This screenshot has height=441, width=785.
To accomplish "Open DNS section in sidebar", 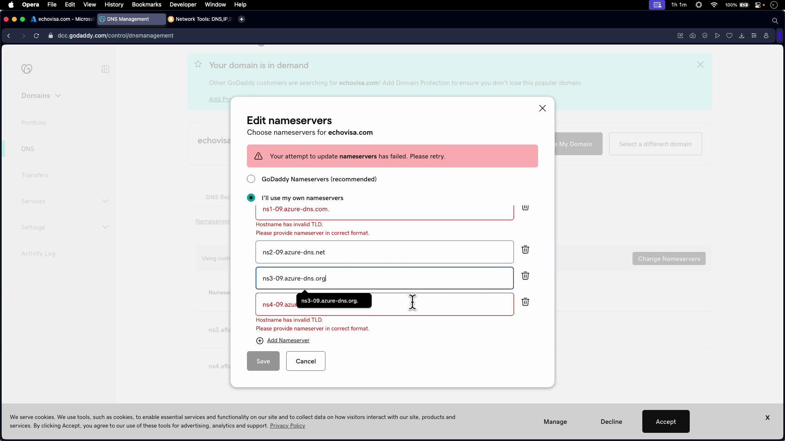I will click(28, 149).
